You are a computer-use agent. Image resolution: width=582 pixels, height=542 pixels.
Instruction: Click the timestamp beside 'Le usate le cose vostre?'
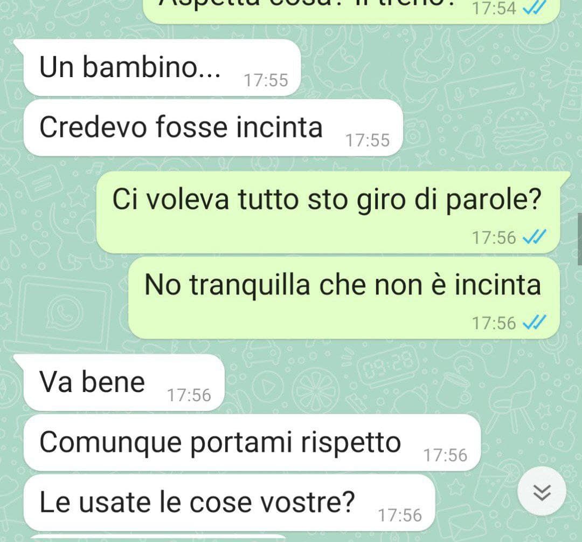pos(400,516)
